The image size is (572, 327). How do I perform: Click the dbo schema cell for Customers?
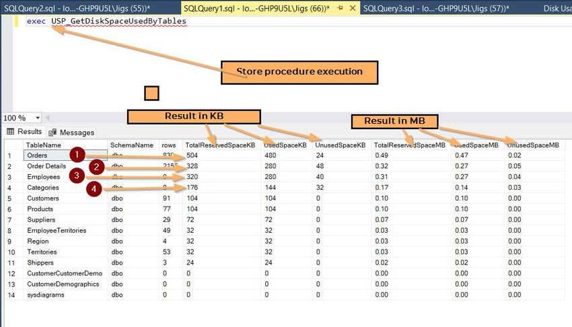click(133, 198)
